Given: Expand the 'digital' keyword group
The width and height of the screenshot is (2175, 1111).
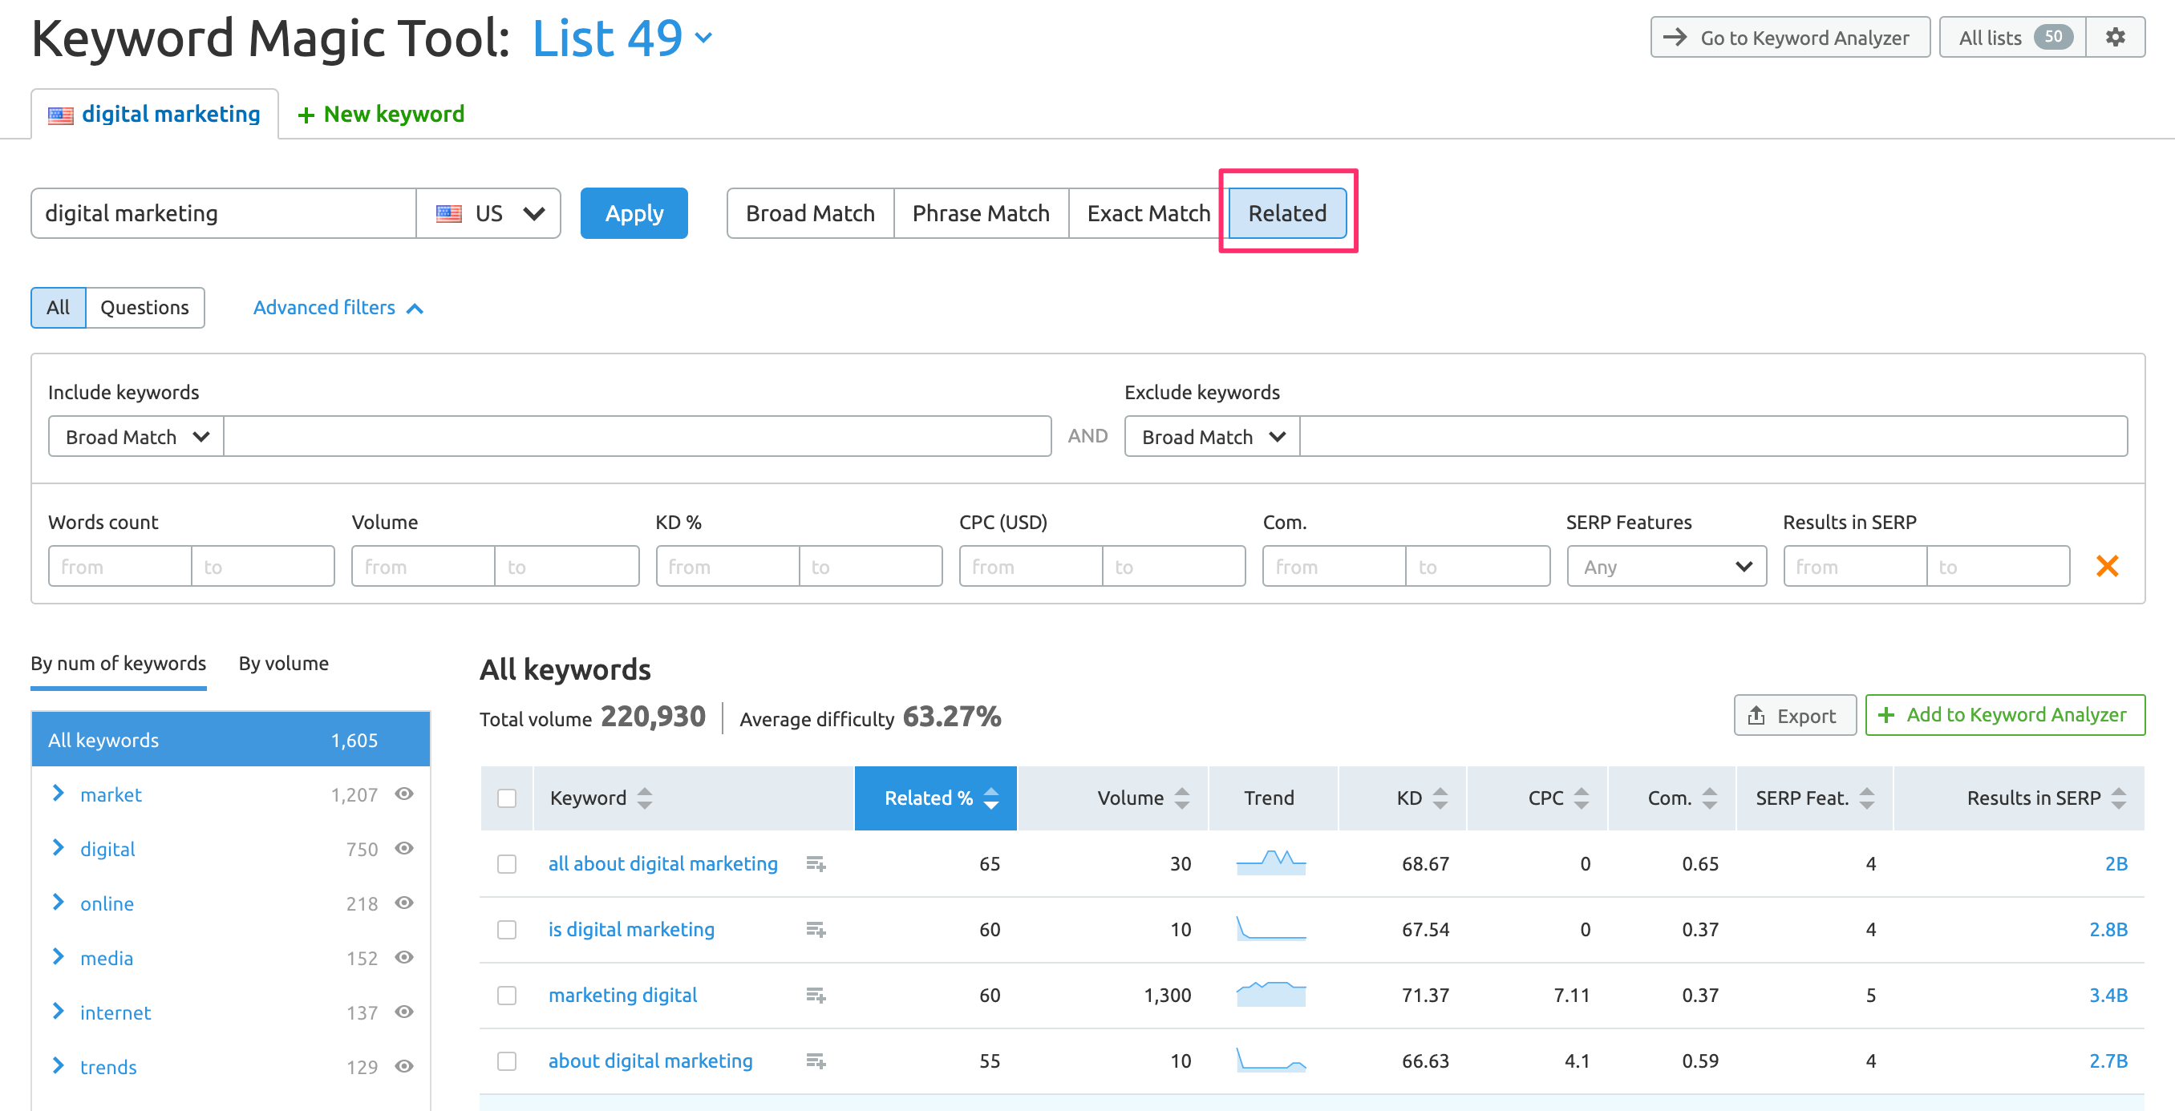Looking at the screenshot, I should [59, 847].
